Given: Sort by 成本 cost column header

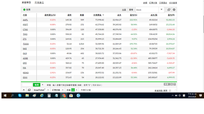Looking at the screenshot, I should [119, 15].
